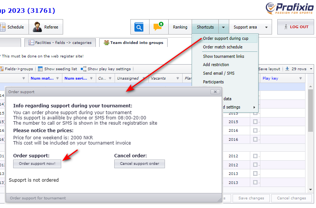316x208 pixels.
Task: Open Participants menu entry
Action: pos(213,82)
